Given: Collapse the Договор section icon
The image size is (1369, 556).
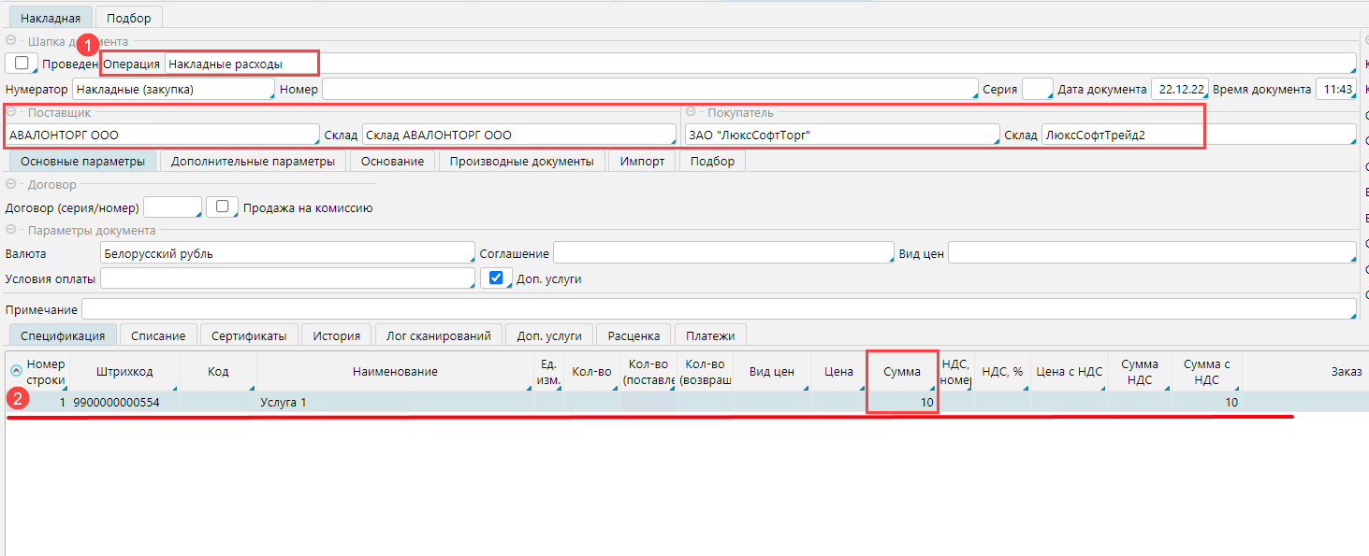Looking at the screenshot, I should point(11,185).
